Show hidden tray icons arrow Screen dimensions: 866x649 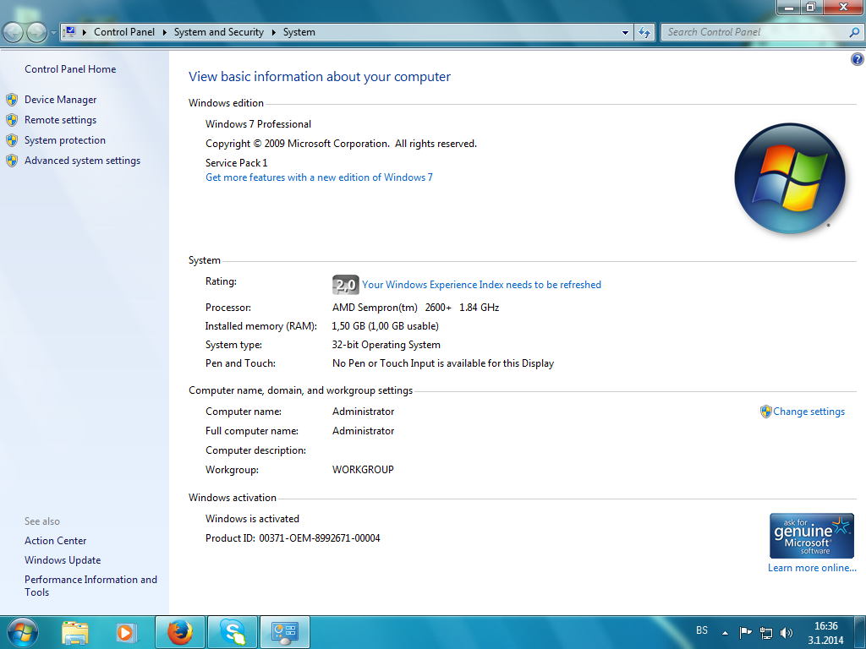[x=725, y=633]
